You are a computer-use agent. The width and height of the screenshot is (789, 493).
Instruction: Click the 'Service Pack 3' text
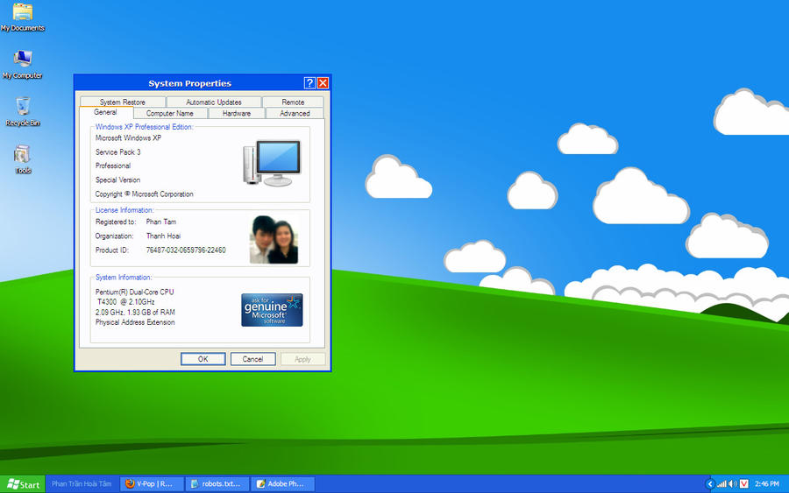click(x=118, y=151)
